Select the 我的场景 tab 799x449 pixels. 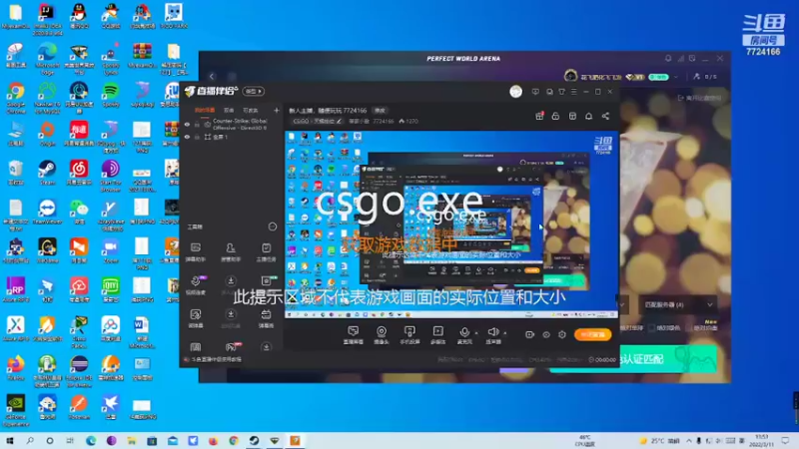[205, 110]
